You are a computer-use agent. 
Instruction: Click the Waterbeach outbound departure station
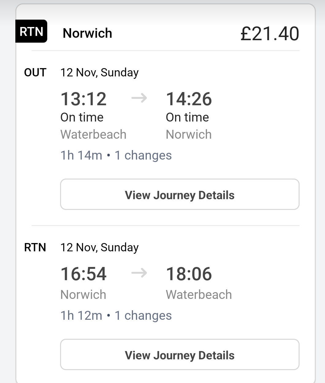(x=93, y=134)
